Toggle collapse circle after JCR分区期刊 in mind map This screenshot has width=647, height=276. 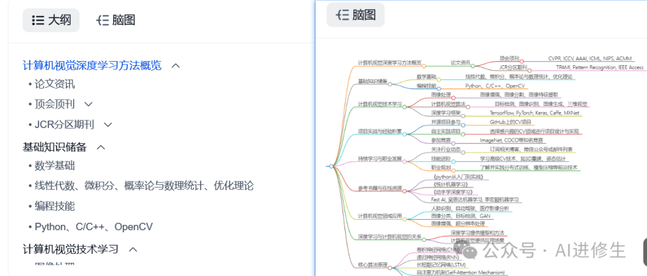pyautogui.click(x=530, y=69)
